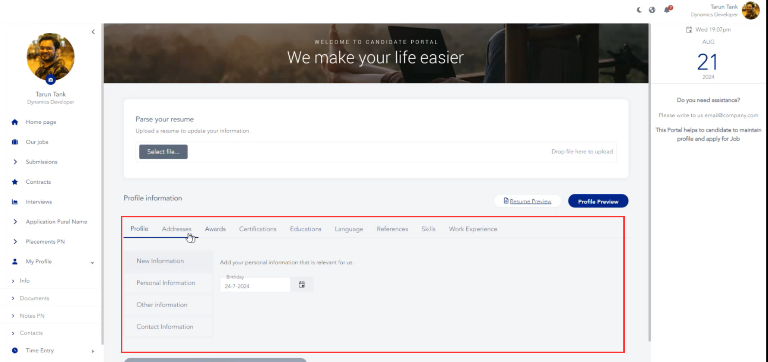The height and width of the screenshot is (362, 768).
Task: Expand the Application Pural Name chevron
Action: coord(15,222)
